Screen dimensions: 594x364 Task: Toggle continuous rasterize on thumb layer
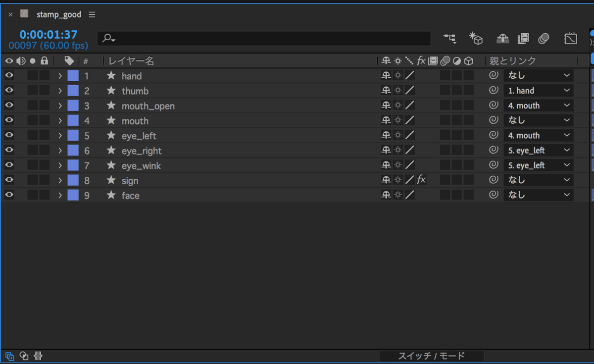(x=398, y=91)
